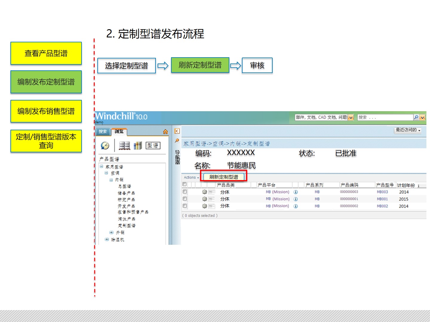Tick checkbox for the MB002 row
Viewport: 430px width, 322px height.
[185, 206]
